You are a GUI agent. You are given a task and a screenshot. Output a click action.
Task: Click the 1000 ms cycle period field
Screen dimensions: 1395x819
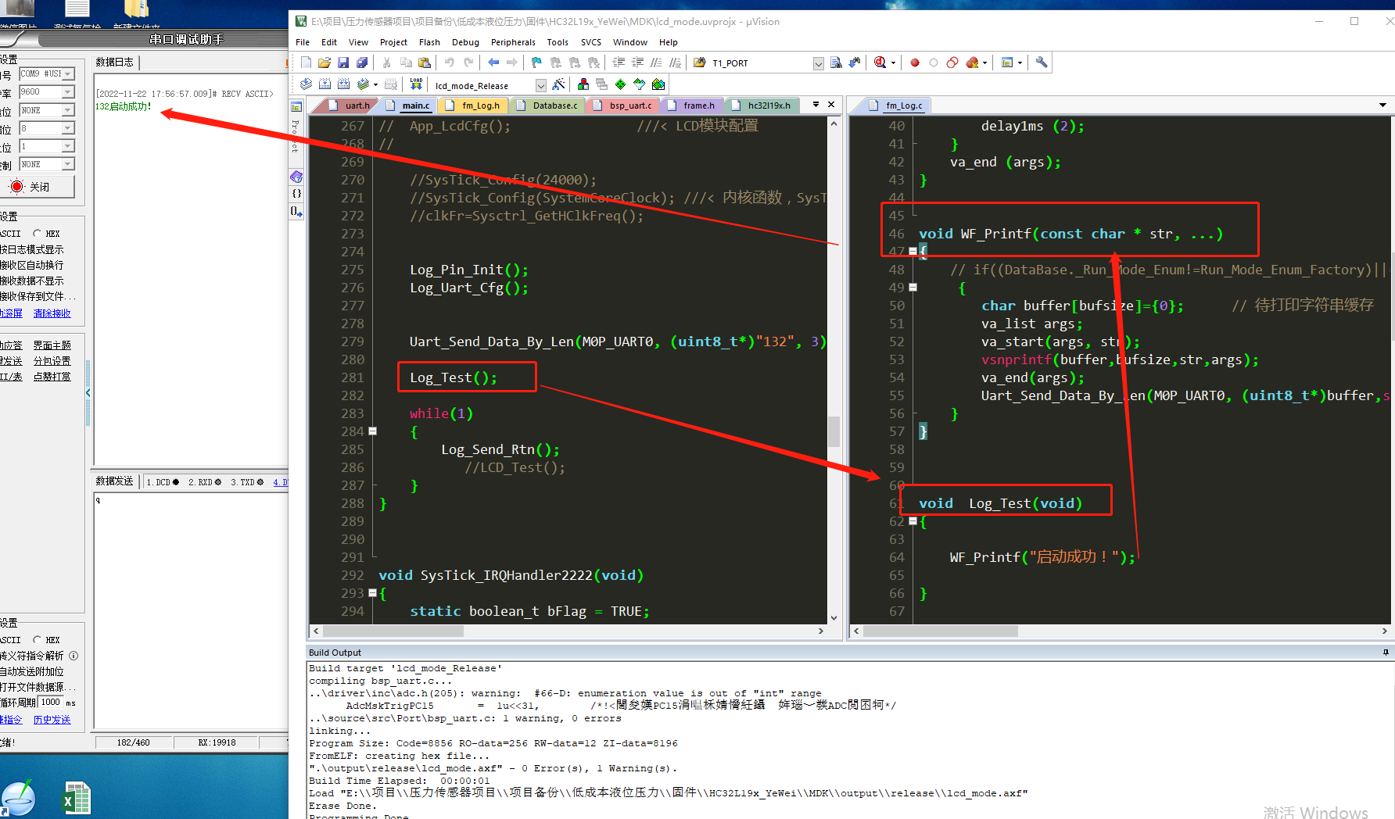coord(51,703)
